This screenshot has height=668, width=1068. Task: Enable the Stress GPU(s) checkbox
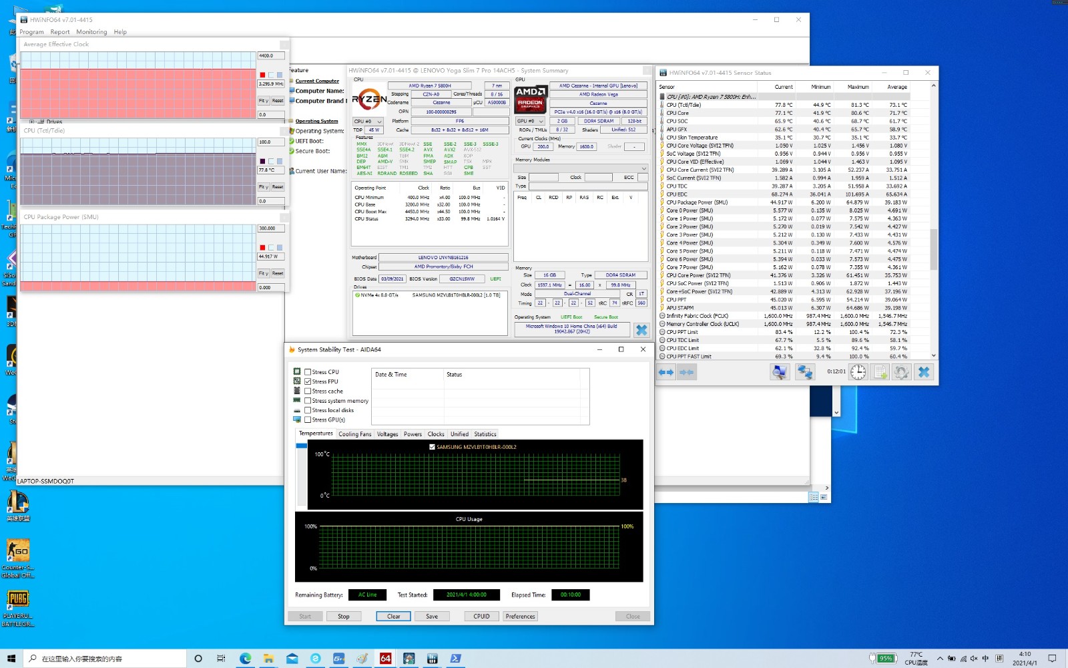[308, 420]
